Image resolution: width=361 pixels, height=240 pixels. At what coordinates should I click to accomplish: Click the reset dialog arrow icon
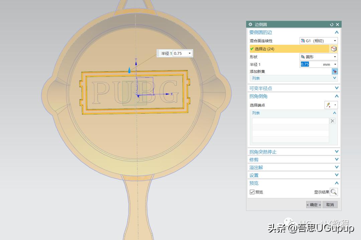[x=332, y=24]
